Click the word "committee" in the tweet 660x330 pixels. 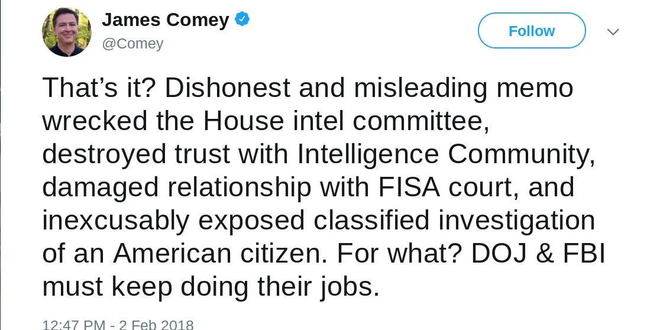click(419, 121)
